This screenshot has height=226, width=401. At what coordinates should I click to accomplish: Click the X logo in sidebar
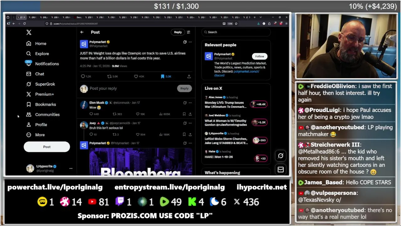click(29, 32)
